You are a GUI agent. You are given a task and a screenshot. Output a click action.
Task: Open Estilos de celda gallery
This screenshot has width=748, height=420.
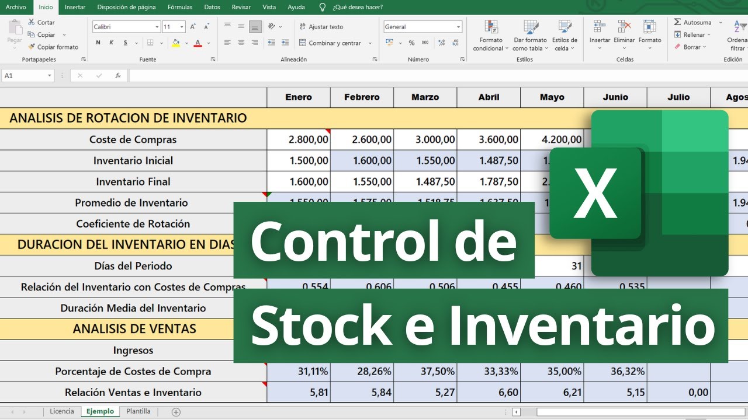[x=565, y=35]
